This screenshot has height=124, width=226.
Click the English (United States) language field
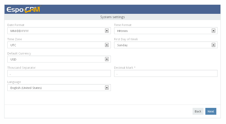point(59,88)
